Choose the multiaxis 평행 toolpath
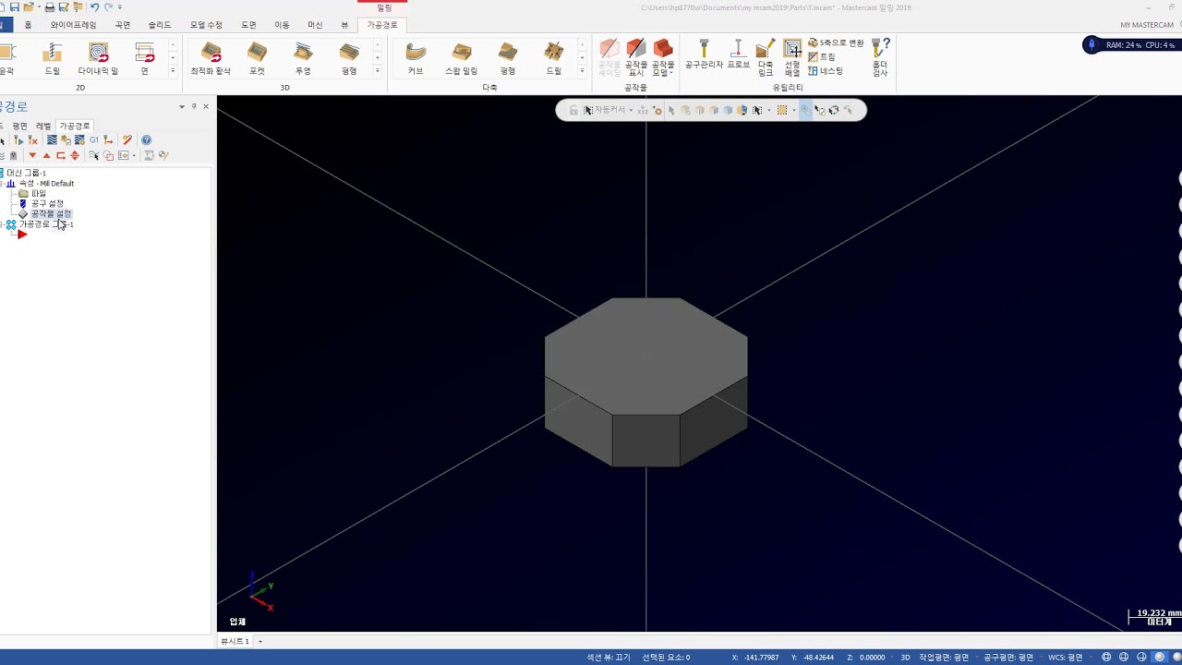Viewport: 1182px width, 665px height. [508, 58]
